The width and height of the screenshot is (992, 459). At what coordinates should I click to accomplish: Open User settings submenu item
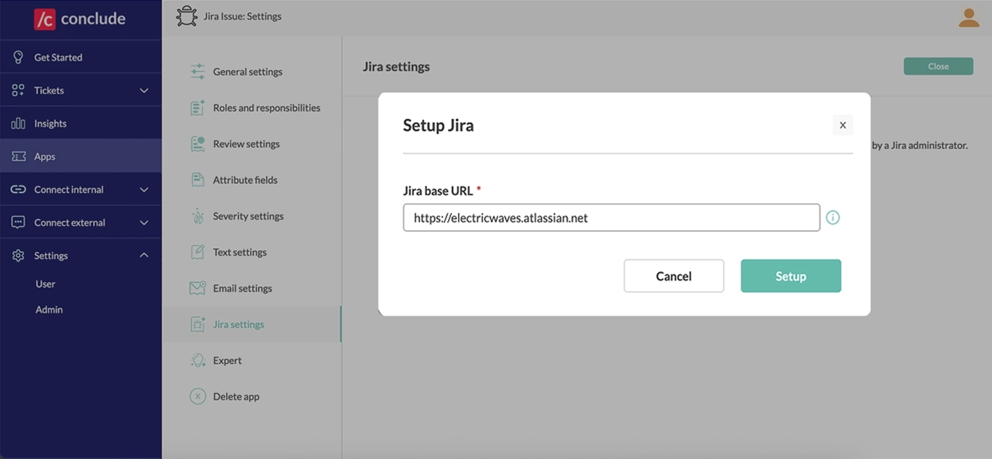(45, 284)
